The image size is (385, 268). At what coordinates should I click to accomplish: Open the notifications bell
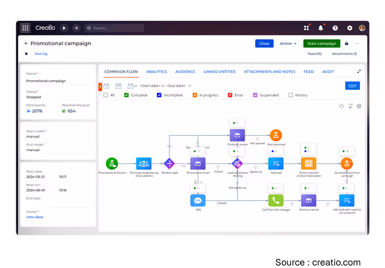(321, 28)
